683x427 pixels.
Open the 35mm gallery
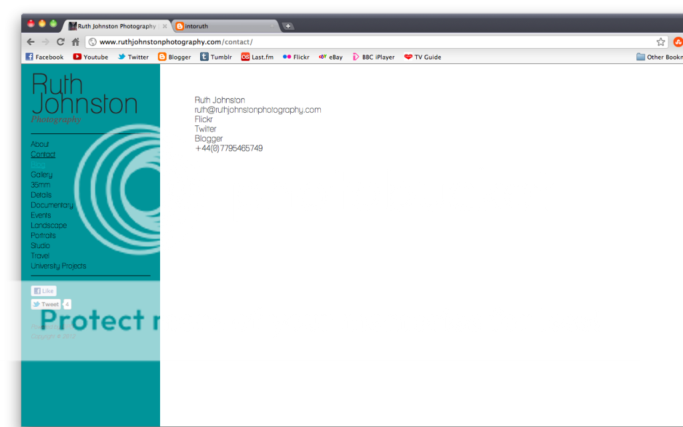pos(41,185)
